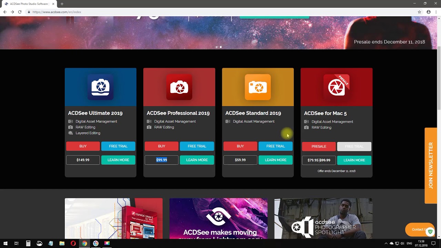
Task: Click the $79.95 presale price box
Action: tap(319, 160)
